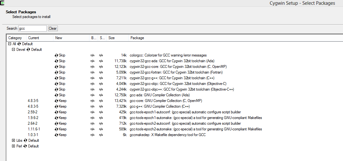Click current version 1.9.6-2
This screenshot has width=343, height=161.
pyautogui.click(x=33, y=118)
